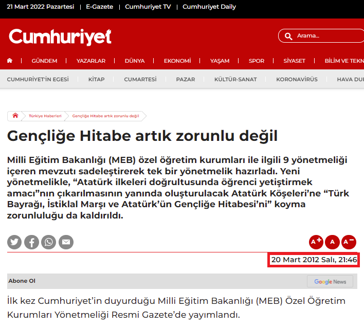Go to SİYASET section
The image size is (364, 327).
(294, 61)
